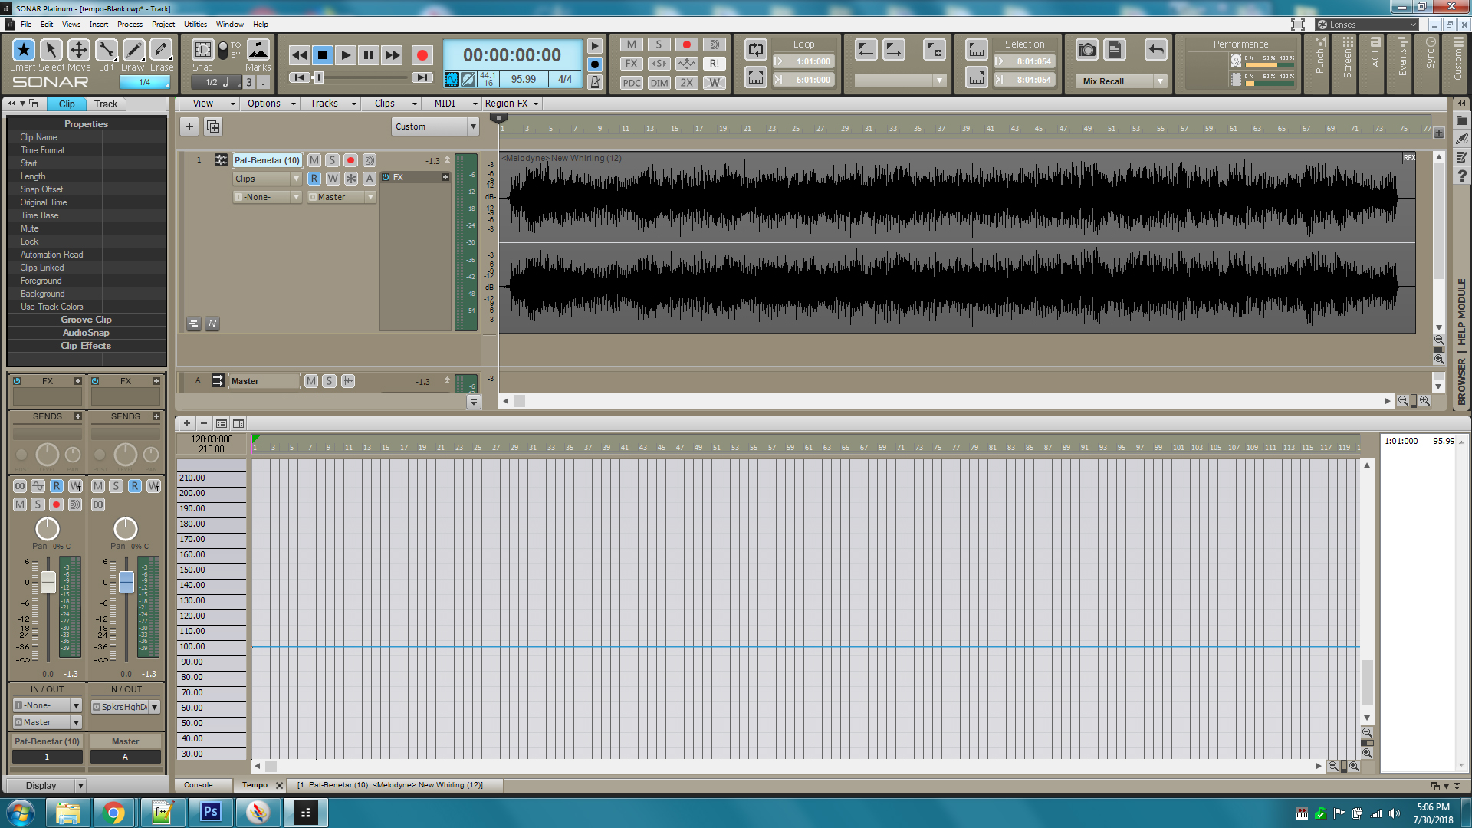The width and height of the screenshot is (1472, 828).
Task: Open the Process menu
Action: pos(130,25)
